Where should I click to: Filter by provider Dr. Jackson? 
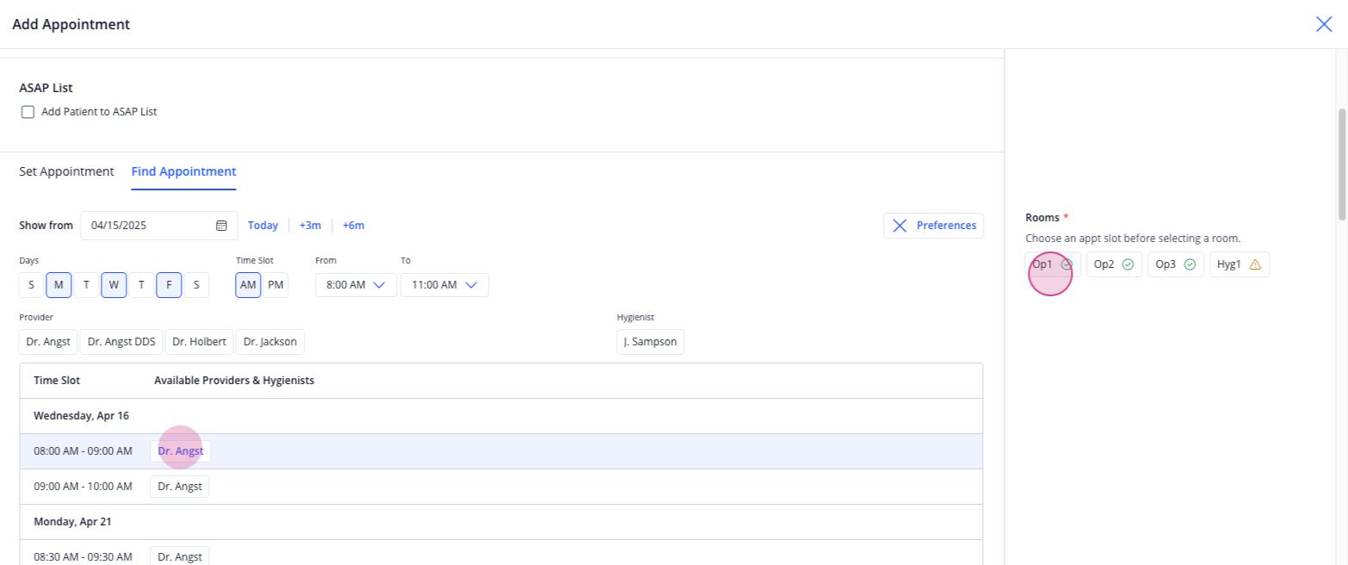pos(270,342)
